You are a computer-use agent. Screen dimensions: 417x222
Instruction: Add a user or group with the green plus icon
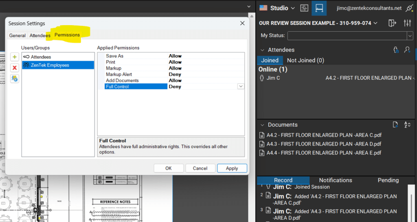[x=15, y=57]
